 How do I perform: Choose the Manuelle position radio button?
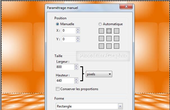click(x=58, y=24)
